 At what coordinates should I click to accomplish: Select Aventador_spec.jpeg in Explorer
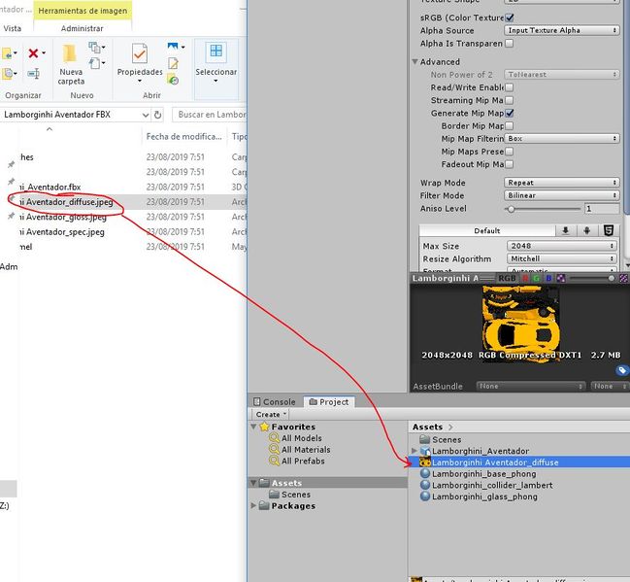[x=62, y=232]
